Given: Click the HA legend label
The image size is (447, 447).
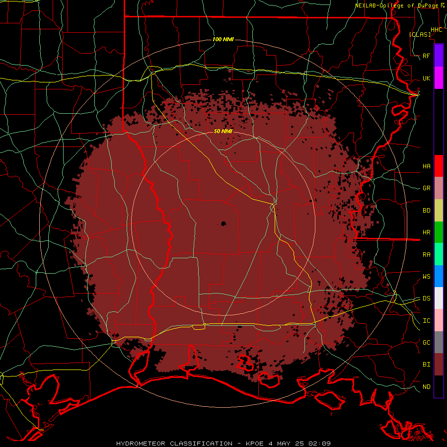Looking at the screenshot, I should pyautogui.click(x=426, y=166).
